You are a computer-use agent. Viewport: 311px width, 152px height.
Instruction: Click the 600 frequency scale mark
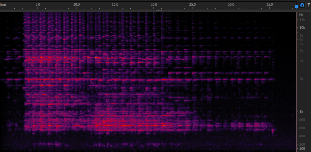click(302, 128)
